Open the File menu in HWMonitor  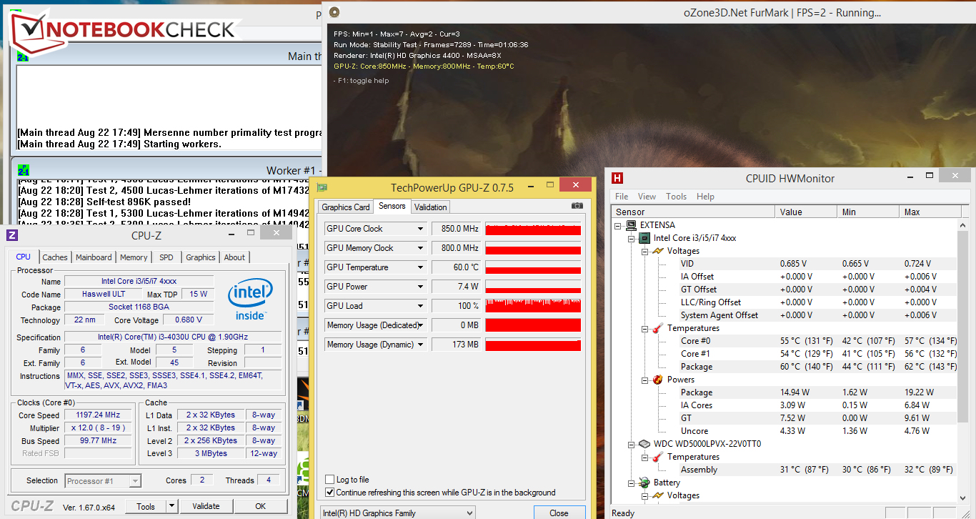622,197
